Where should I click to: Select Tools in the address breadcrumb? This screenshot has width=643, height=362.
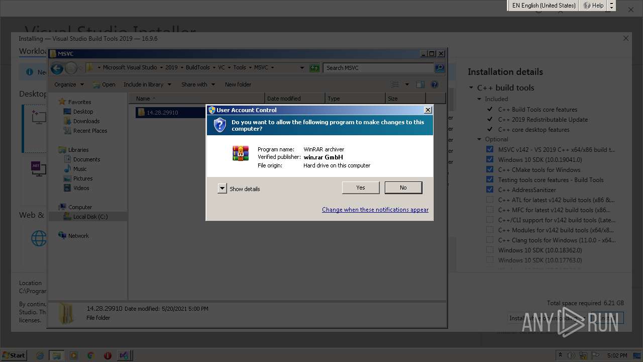[240, 68]
